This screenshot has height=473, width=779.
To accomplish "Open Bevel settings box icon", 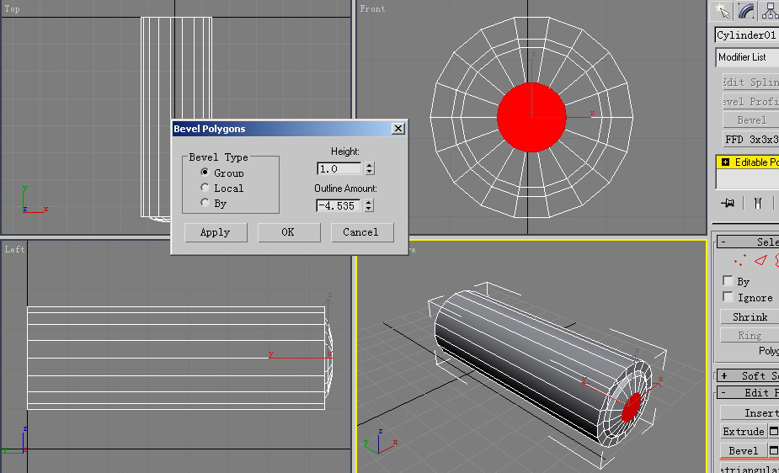I will click(x=773, y=450).
